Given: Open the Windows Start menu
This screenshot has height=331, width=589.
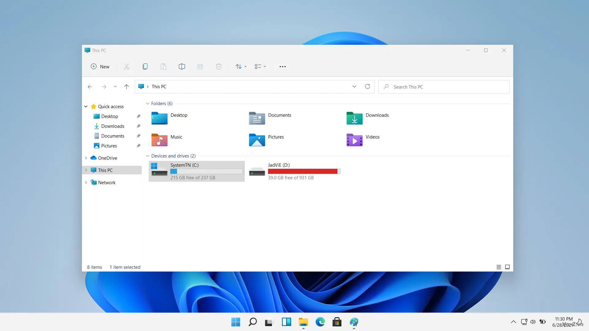Looking at the screenshot, I should coord(236,322).
